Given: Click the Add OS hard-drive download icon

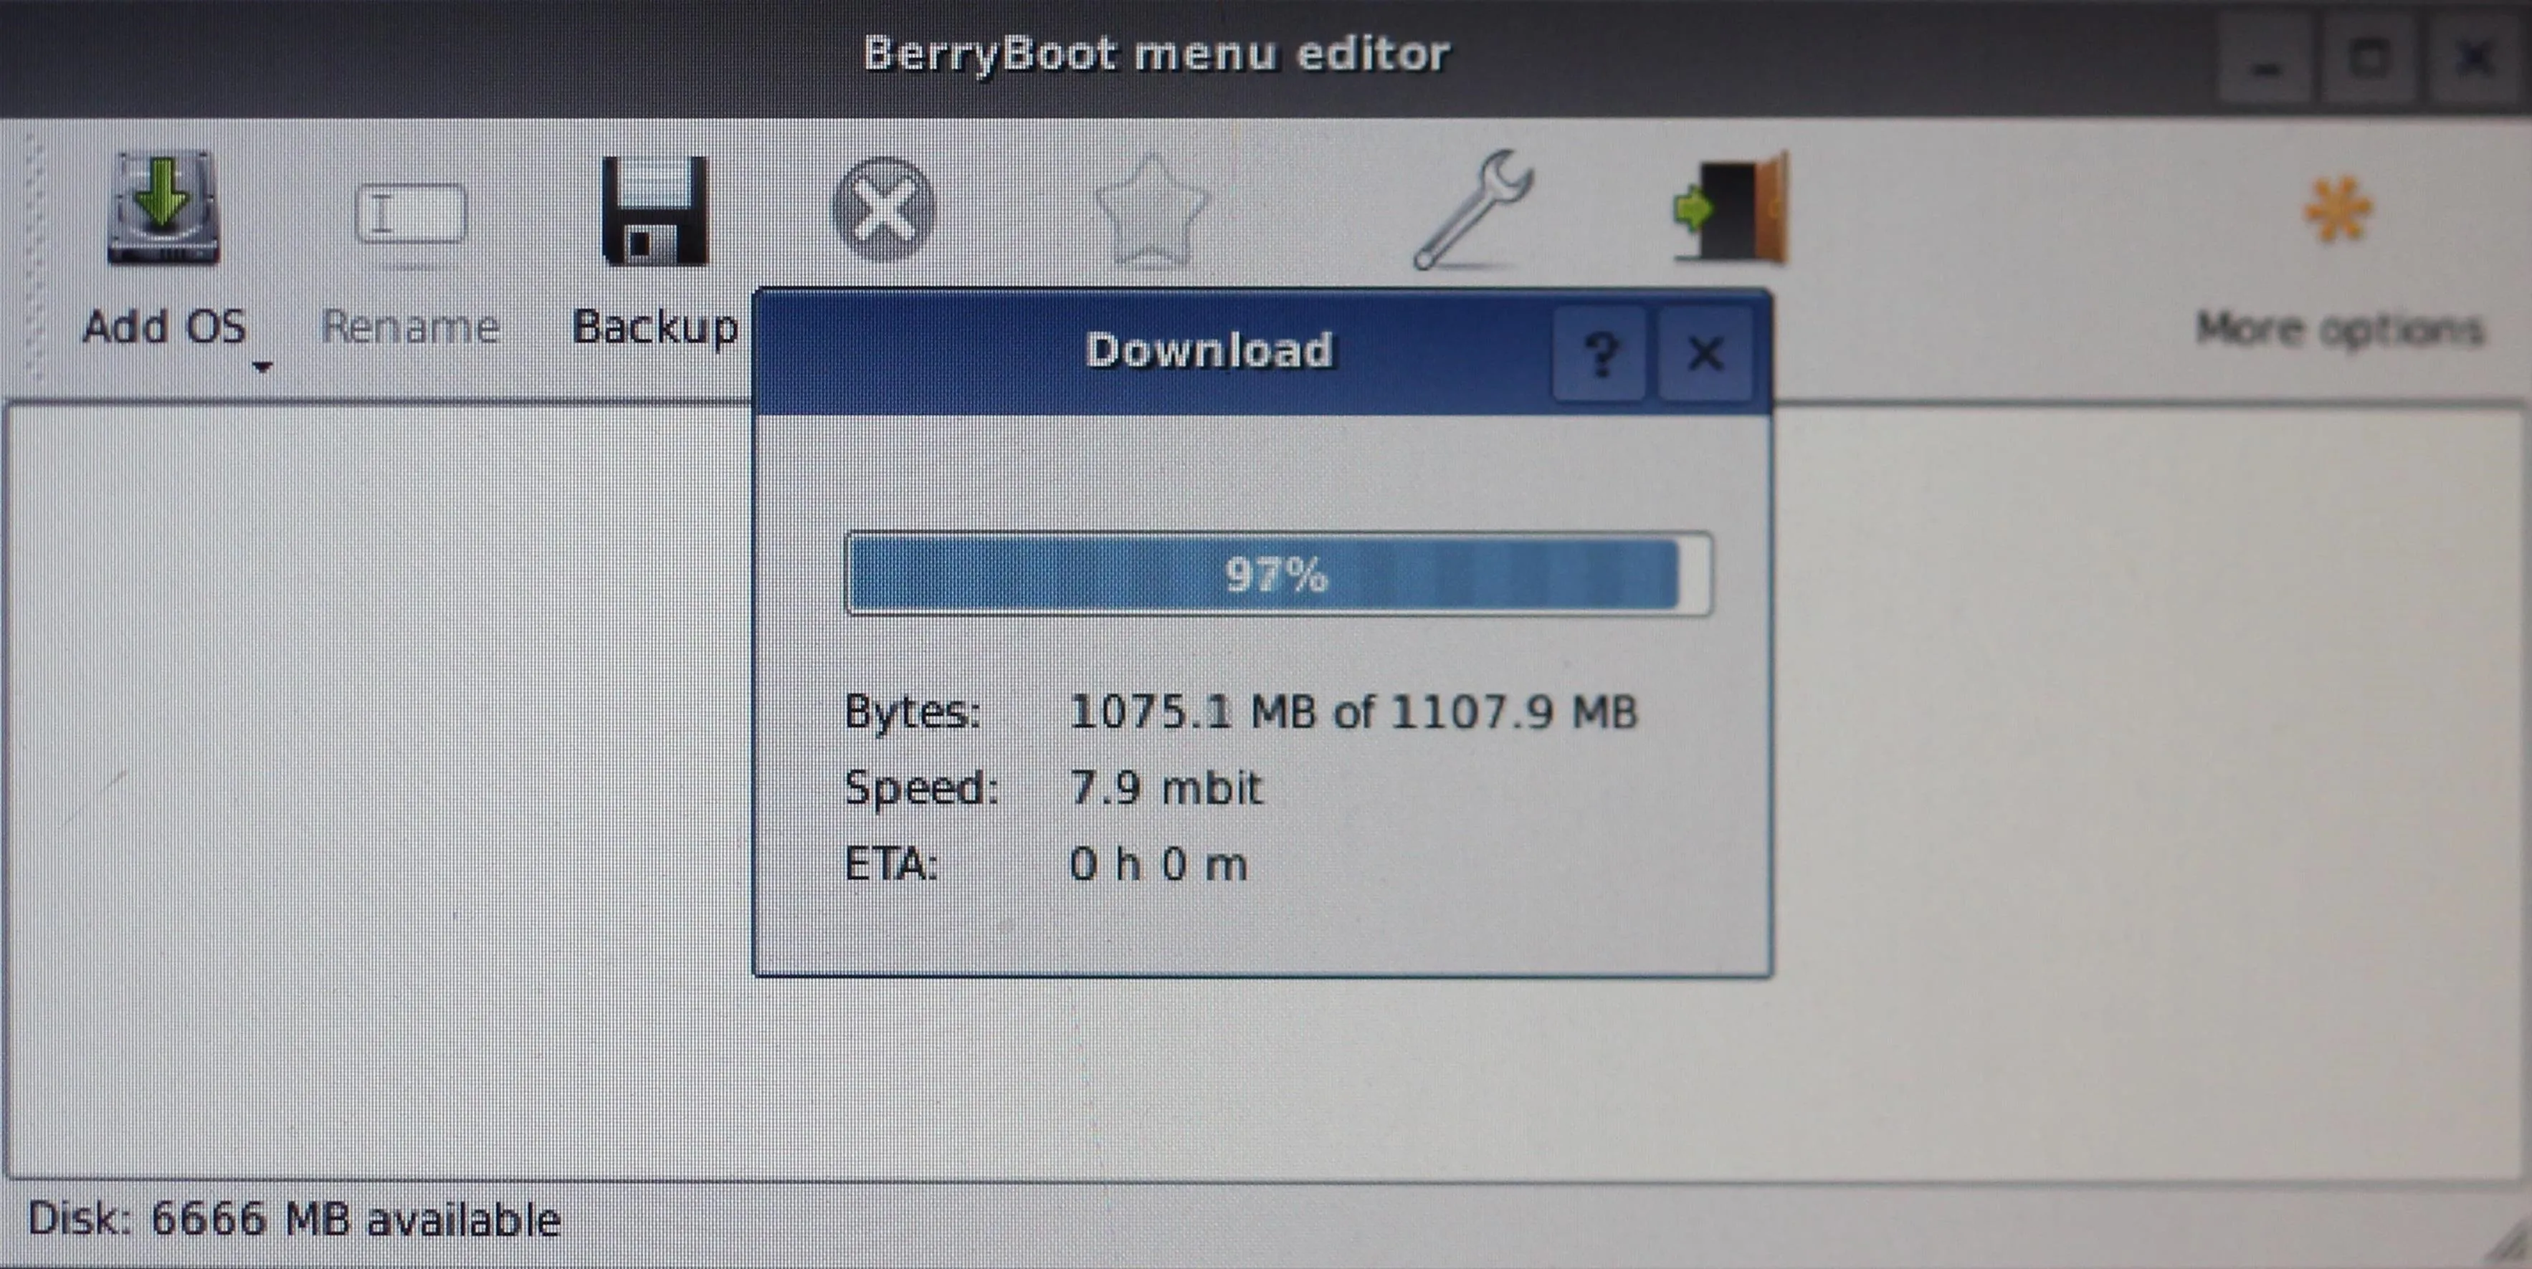Looking at the screenshot, I should (x=163, y=209).
